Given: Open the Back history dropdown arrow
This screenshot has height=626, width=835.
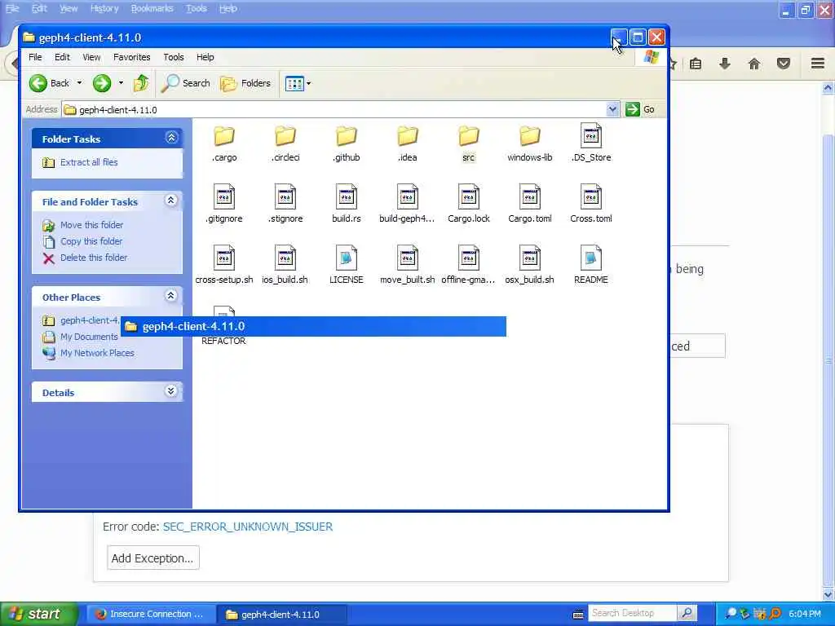Looking at the screenshot, I should pyautogui.click(x=79, y=83).
